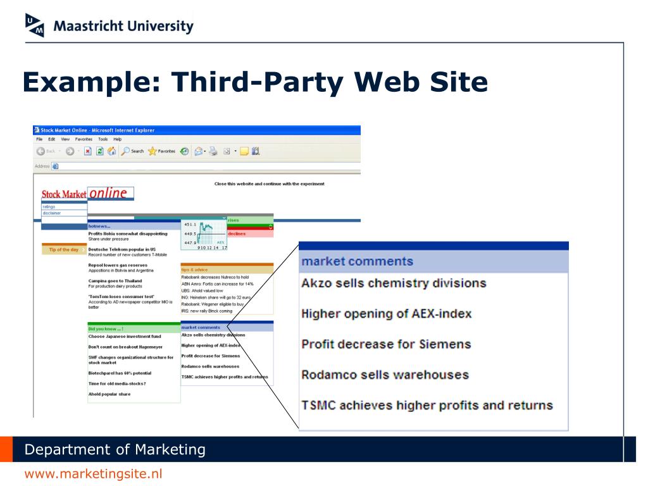The image size is (648, 486).
Task: Click 'Rabobank: Wegener eligible to buy'
Action: click(213, 304)
